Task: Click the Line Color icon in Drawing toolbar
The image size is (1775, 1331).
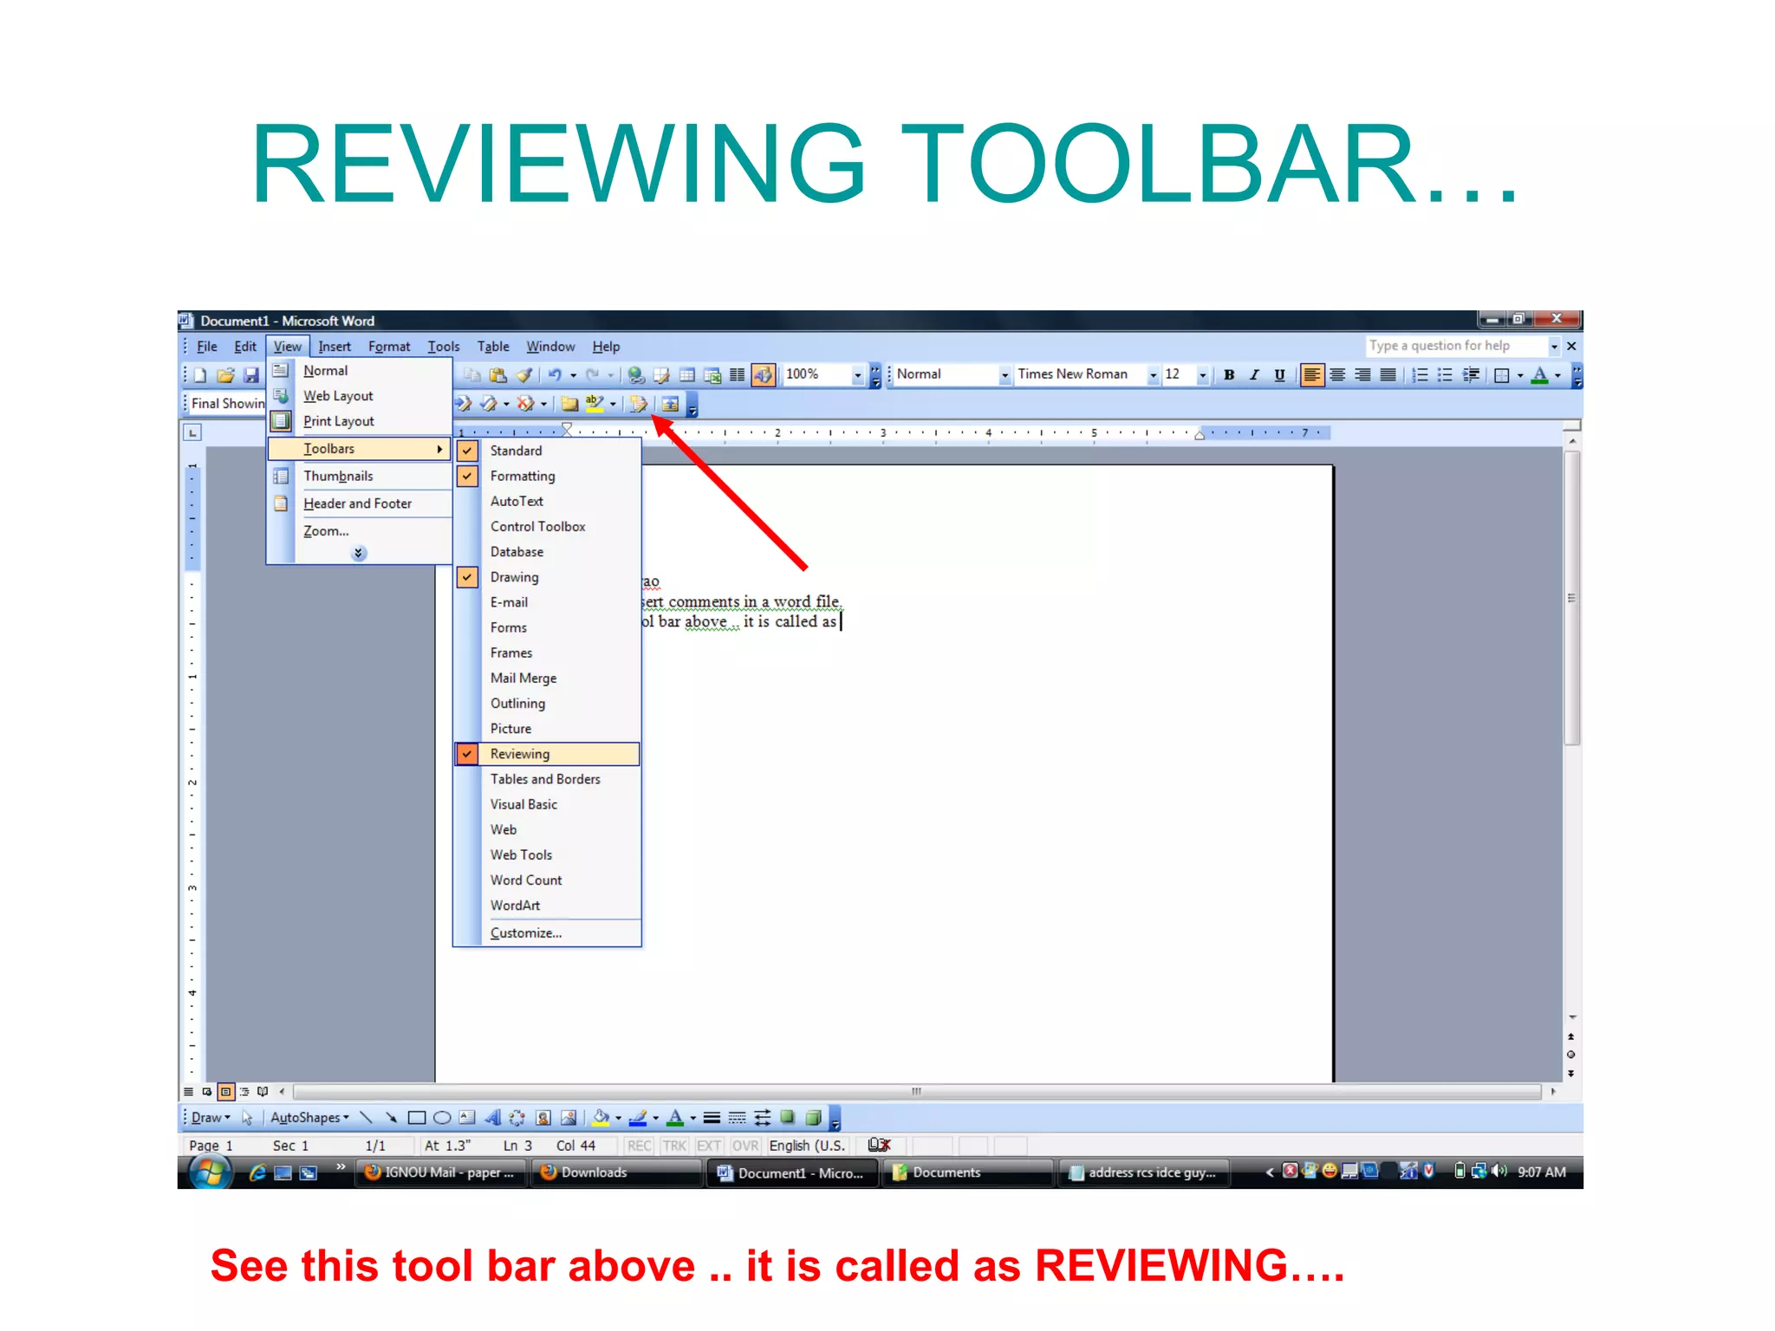Action: pyautogui.click(x=638, y=1118)
